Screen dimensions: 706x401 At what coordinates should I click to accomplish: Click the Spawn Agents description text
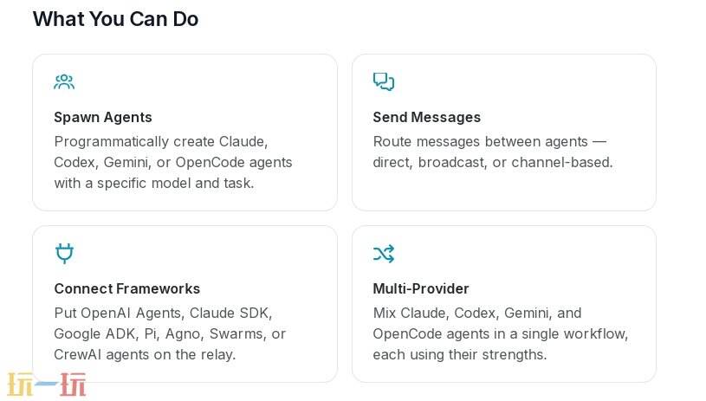pos(173,162)
